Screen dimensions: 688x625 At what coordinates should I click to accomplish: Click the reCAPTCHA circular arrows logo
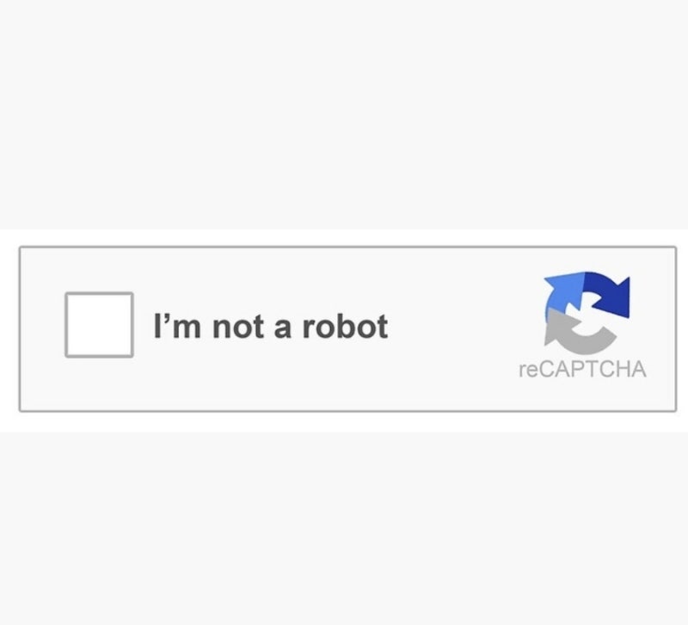[x=587, y=312]
